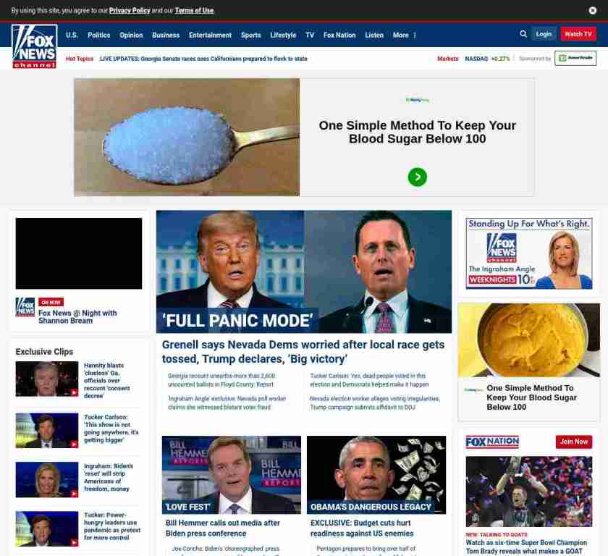Click the Fox News channel logo

(35, 46)
